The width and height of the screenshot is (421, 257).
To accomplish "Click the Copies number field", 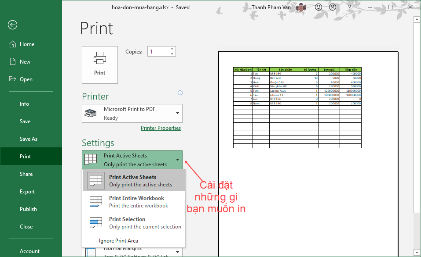I will [158, 52].
